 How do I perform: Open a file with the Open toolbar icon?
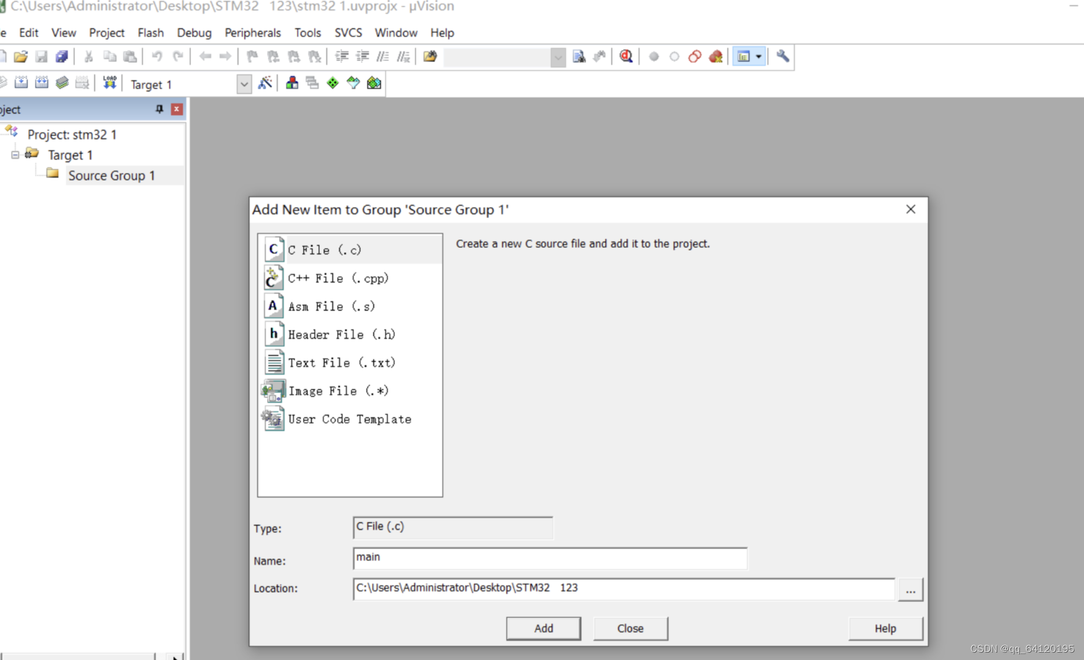21,57
